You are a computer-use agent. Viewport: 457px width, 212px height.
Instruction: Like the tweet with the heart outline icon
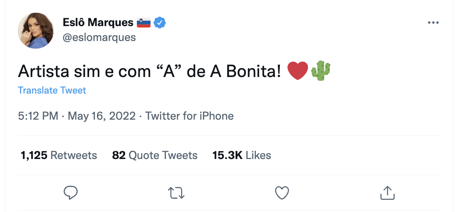pyautogui.click(x=282, y=193)
